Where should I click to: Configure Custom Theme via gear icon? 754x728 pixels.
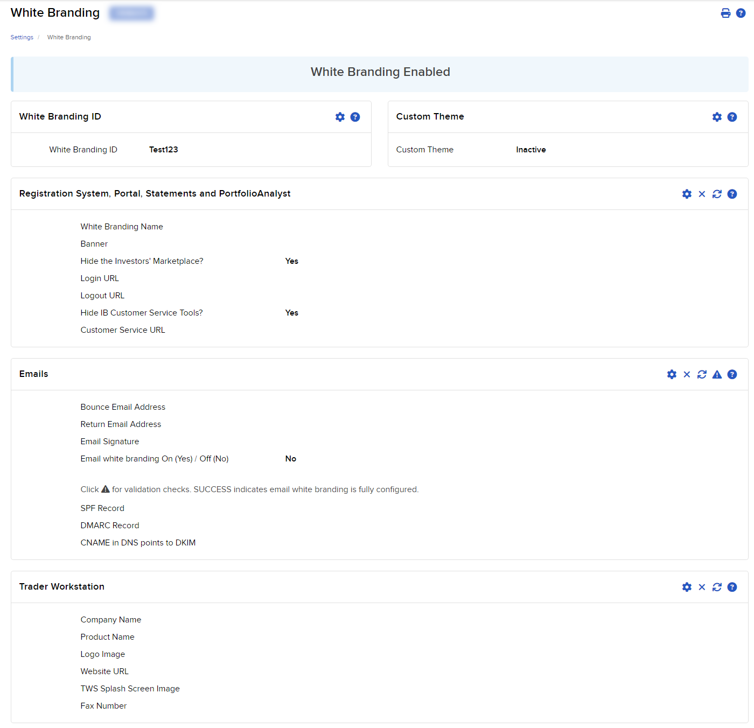(x=717, y=117)
